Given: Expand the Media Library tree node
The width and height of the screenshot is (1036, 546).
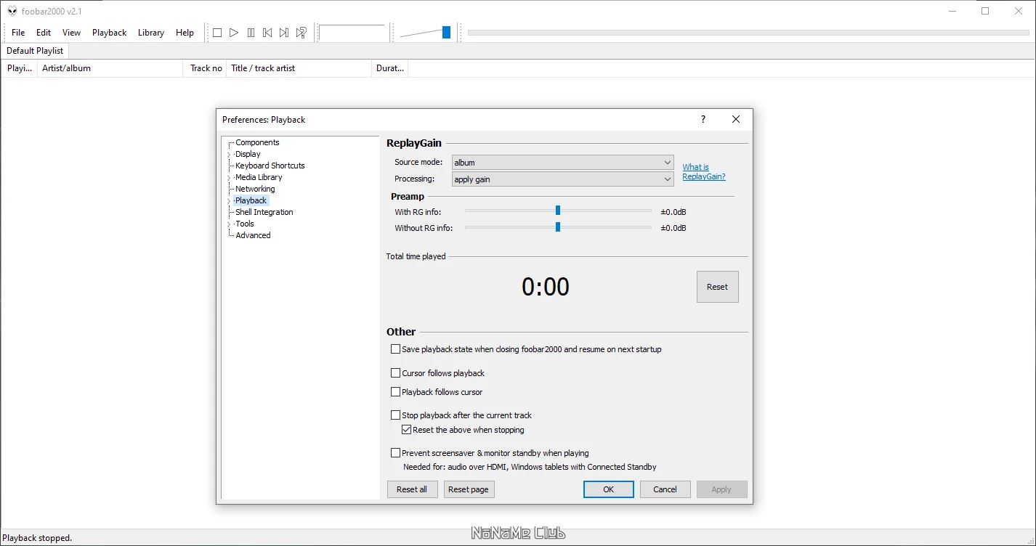Looking at the screenshot, I should coord(229,178).
